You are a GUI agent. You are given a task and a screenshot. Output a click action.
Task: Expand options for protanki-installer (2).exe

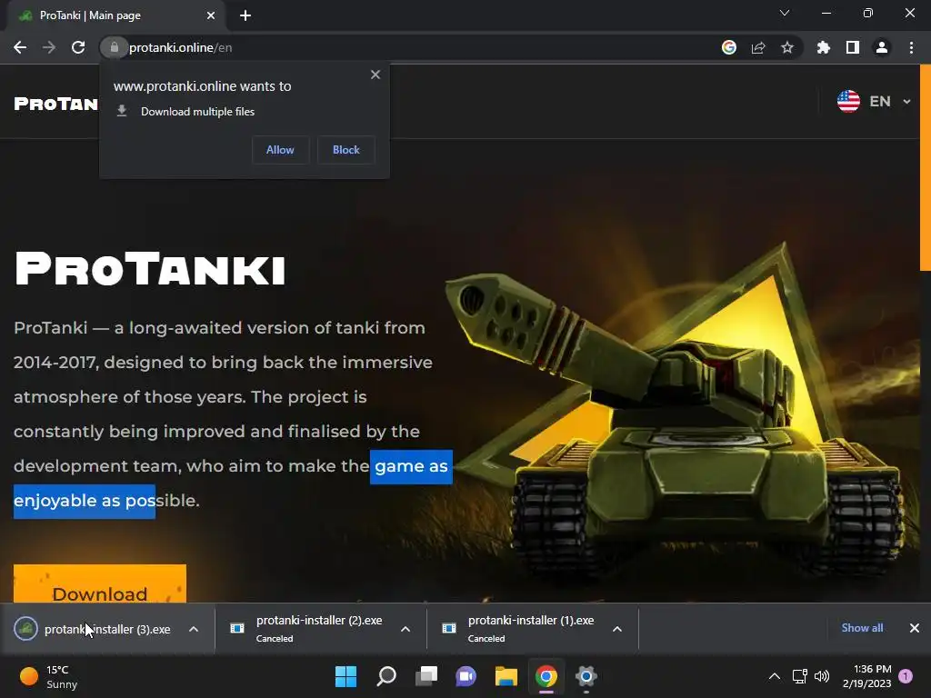[405, 629]
